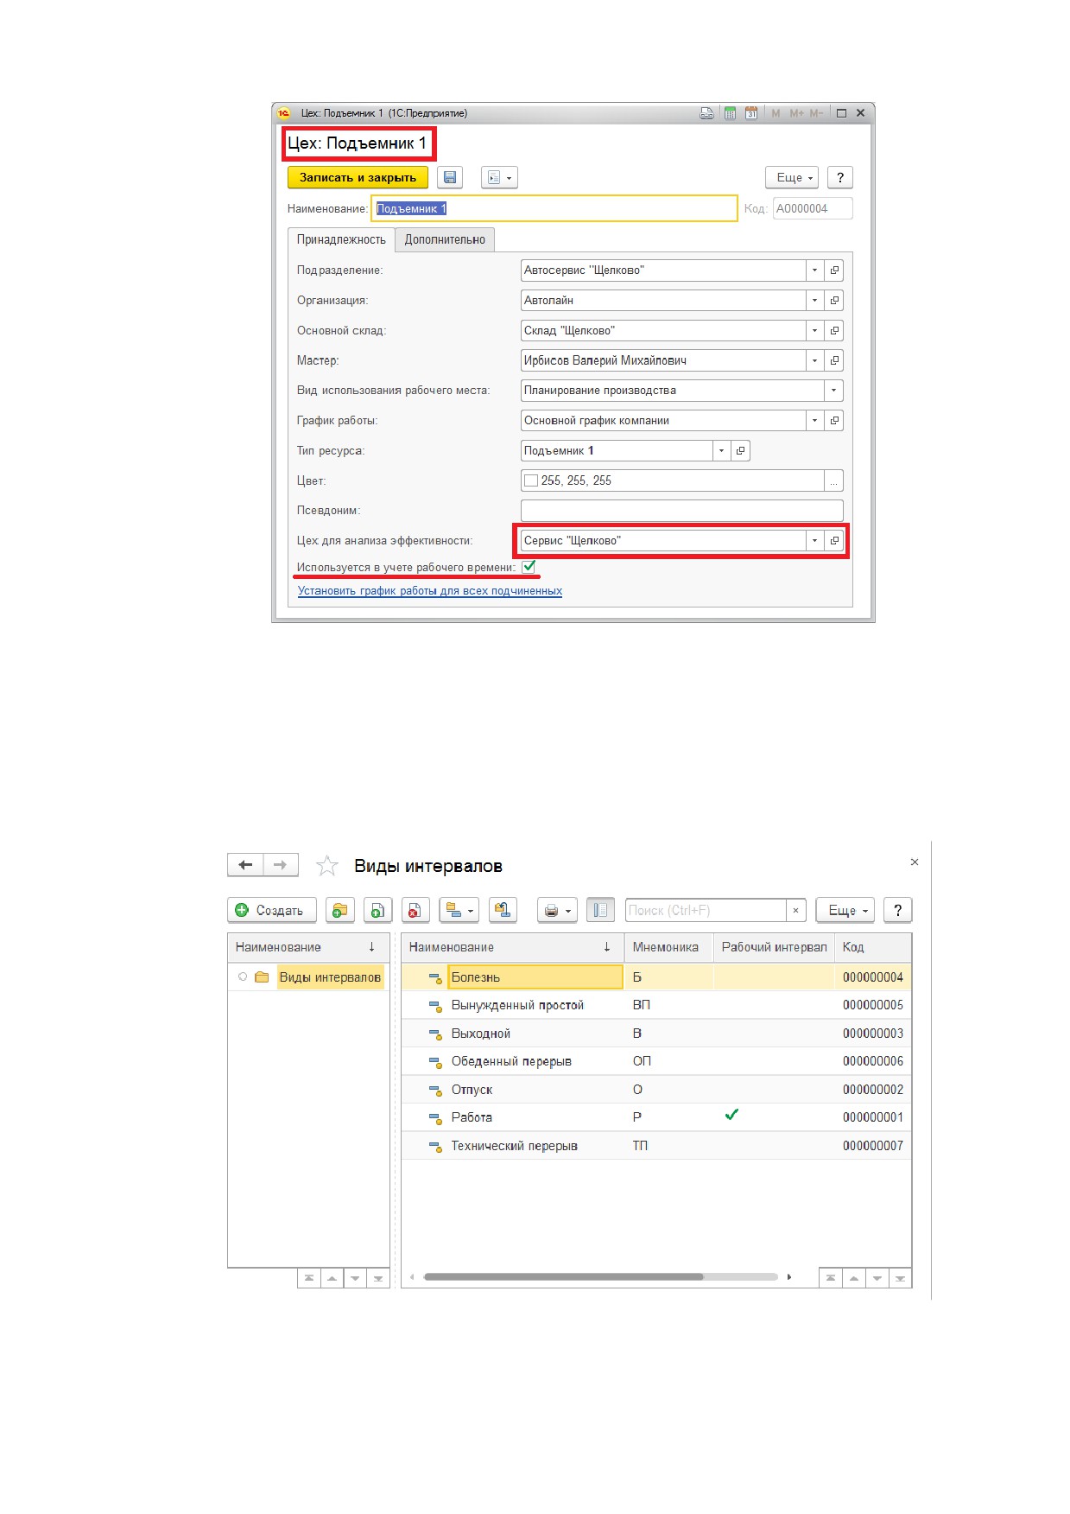This screenshot has width=1070, height=1514.
Task: Click move to group icon
Action: point(503,910)
